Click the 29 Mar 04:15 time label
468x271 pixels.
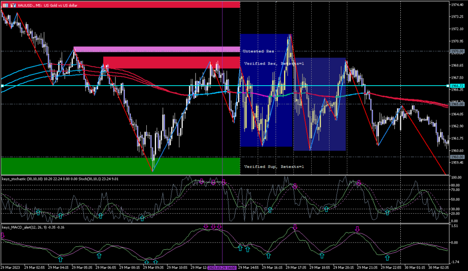(x=58, y=268)
